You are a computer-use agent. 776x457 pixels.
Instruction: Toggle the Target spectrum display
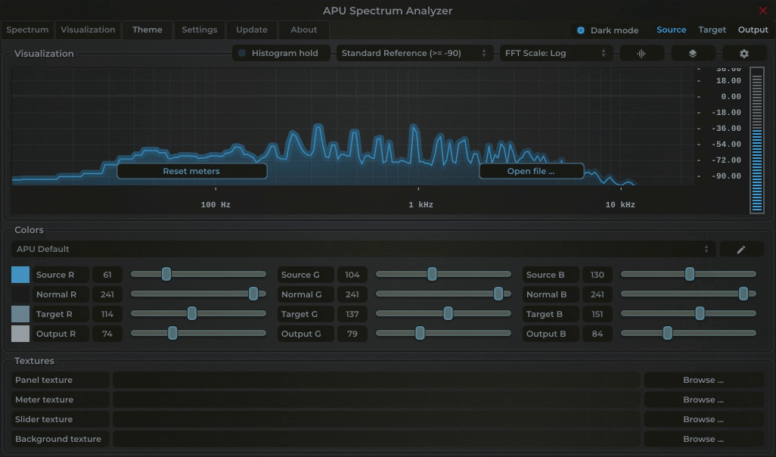(x=712, y=30)
